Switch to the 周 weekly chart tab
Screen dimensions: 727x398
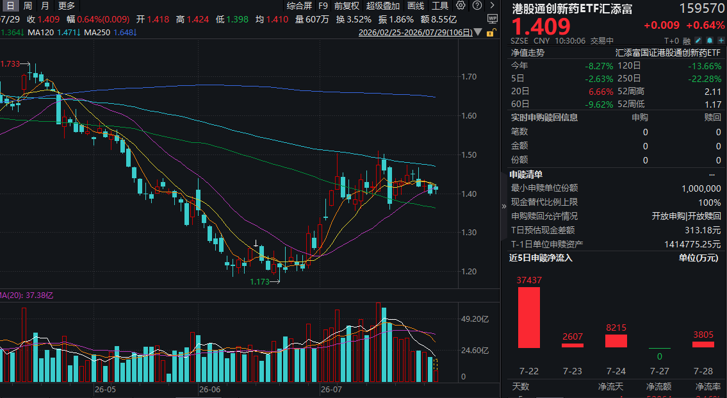[28, 6]
